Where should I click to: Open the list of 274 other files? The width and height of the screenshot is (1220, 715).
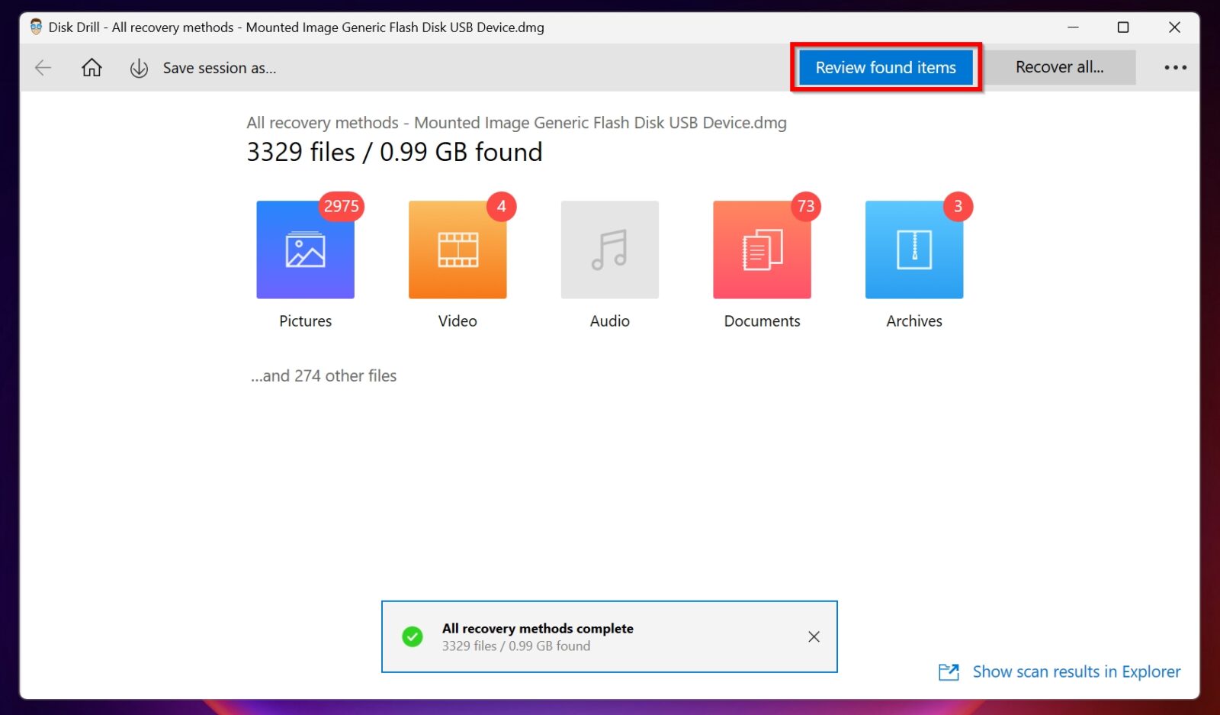(323, 375)
